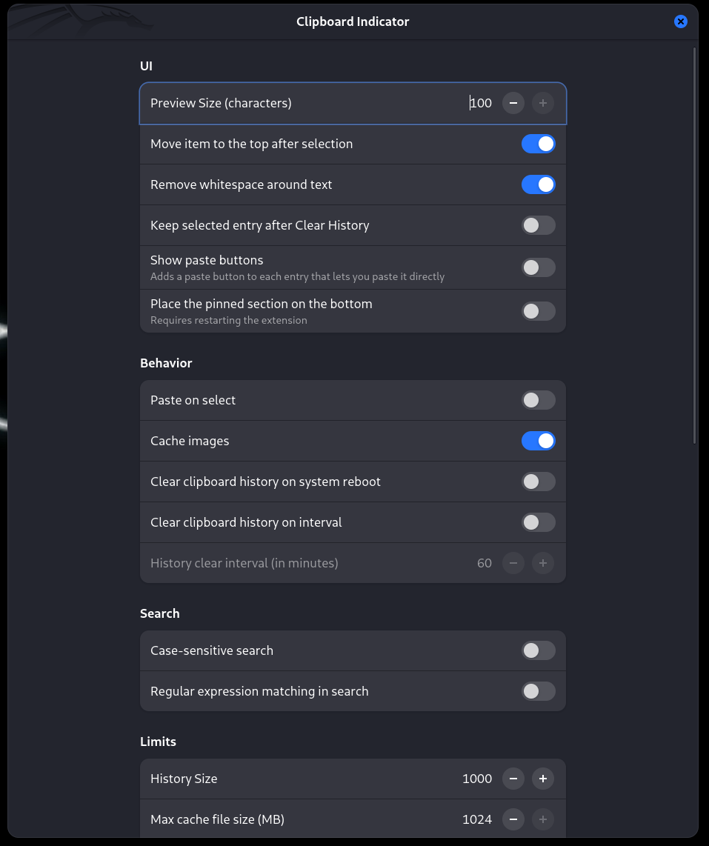
Task: Increase the Preview Size value
Action: tap(542, 103)
